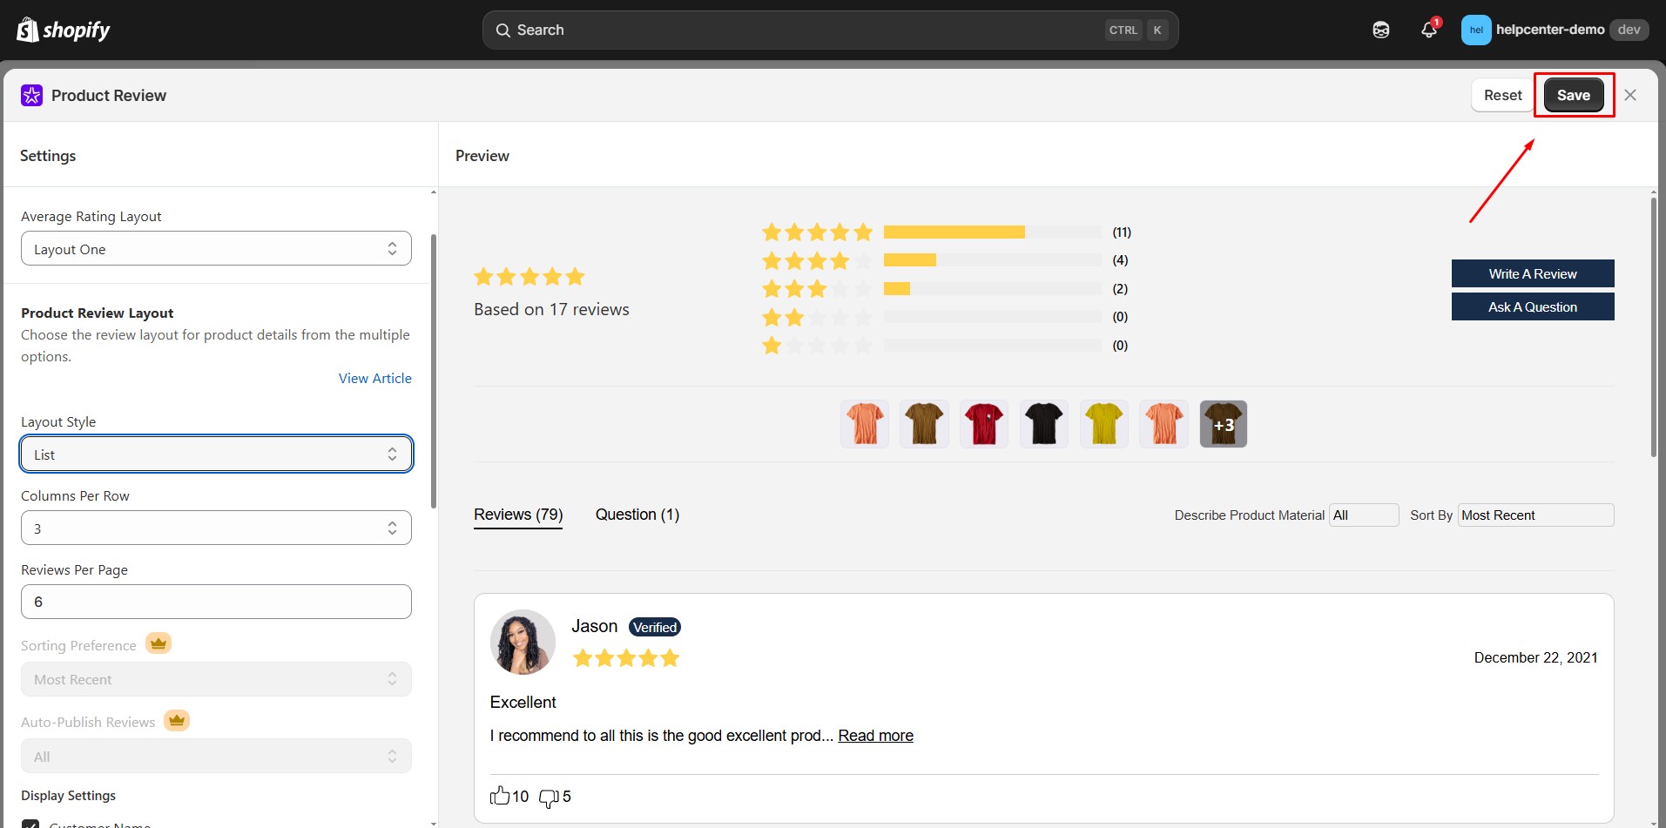Click the Write A Review button
Image resolution: width=1666 pixels, height=828 pixels.
(1532, 274)
